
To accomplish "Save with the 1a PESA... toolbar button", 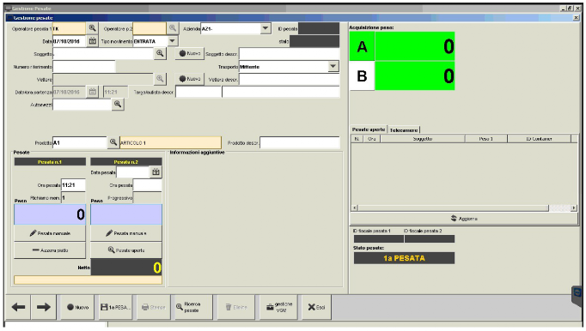I will point(115,307).
